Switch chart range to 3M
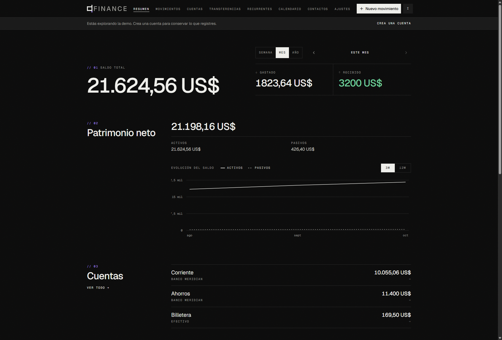The image size is (502, 340). (x=388, y=168)
